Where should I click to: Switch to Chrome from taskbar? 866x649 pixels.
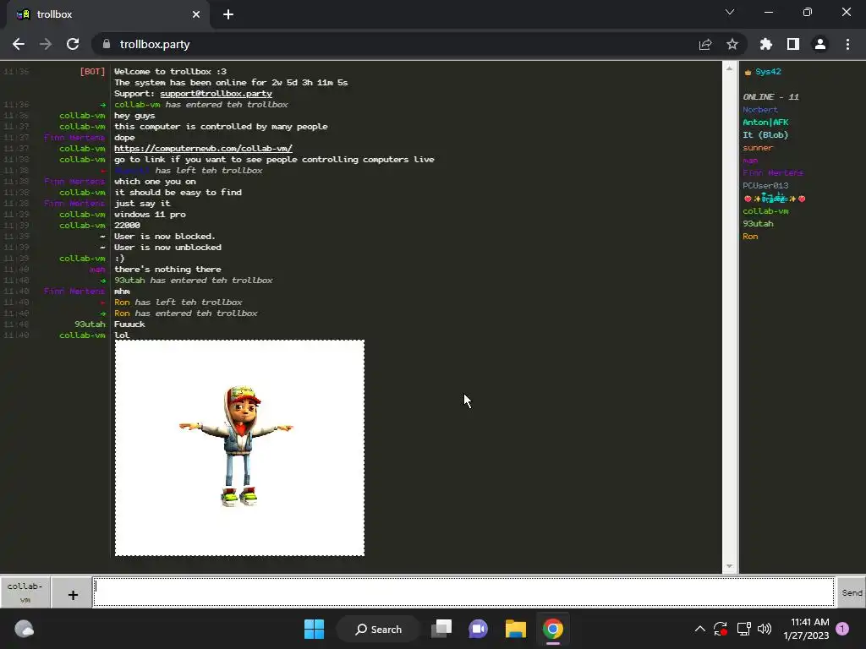(x=552, y=629)
